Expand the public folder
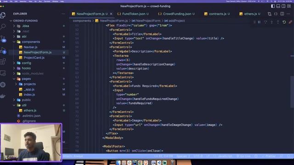 (x=26, y=100)
